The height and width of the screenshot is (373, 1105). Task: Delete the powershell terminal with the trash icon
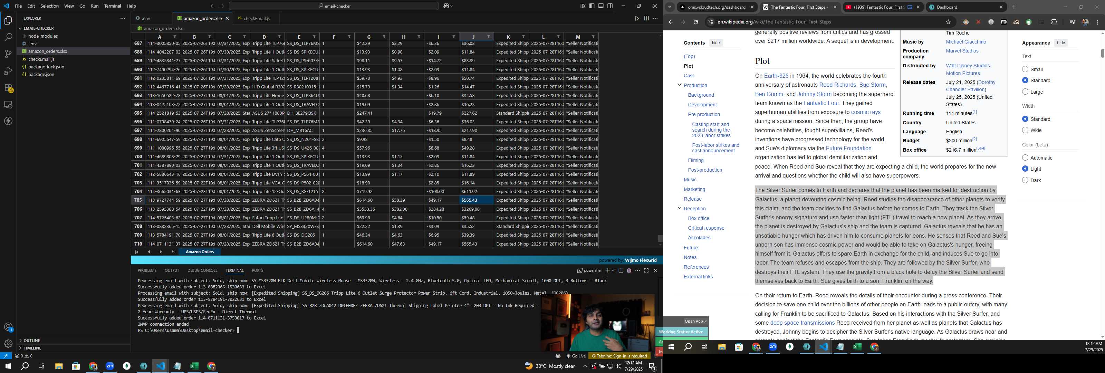click(629, 270)
